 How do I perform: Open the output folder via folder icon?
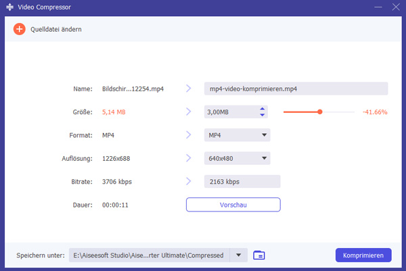point(258,255)
